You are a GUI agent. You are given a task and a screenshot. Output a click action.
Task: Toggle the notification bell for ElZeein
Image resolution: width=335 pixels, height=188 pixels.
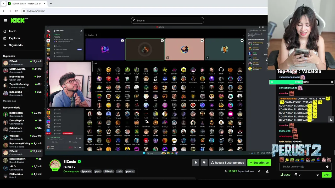[196, 163]
